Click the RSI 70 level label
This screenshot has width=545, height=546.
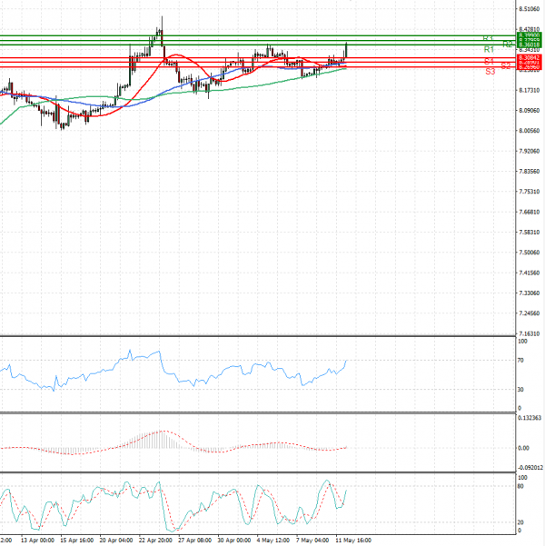pos(520,361)
